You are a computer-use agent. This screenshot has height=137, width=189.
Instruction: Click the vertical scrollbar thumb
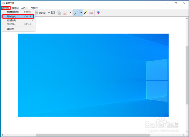(187, 75)
